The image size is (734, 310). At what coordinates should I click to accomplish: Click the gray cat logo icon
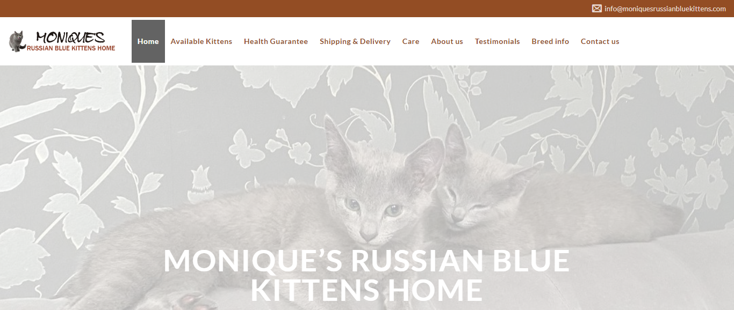coord(17,41)
